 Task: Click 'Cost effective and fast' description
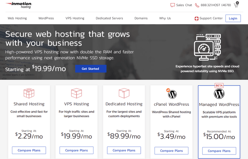[x=29, y=114]
